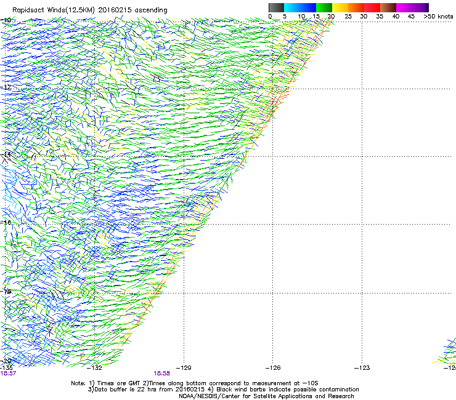
Task: Click the -20 latitude axis label
Action: point(6,361)
